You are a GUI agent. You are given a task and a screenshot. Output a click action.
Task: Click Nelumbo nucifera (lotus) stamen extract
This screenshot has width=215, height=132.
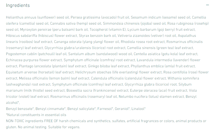coord(151,96)
